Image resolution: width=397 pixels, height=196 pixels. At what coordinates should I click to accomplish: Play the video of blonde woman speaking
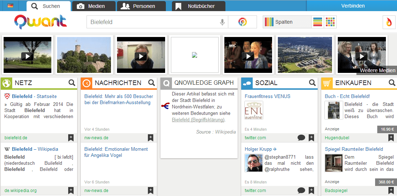pos(248,55)
